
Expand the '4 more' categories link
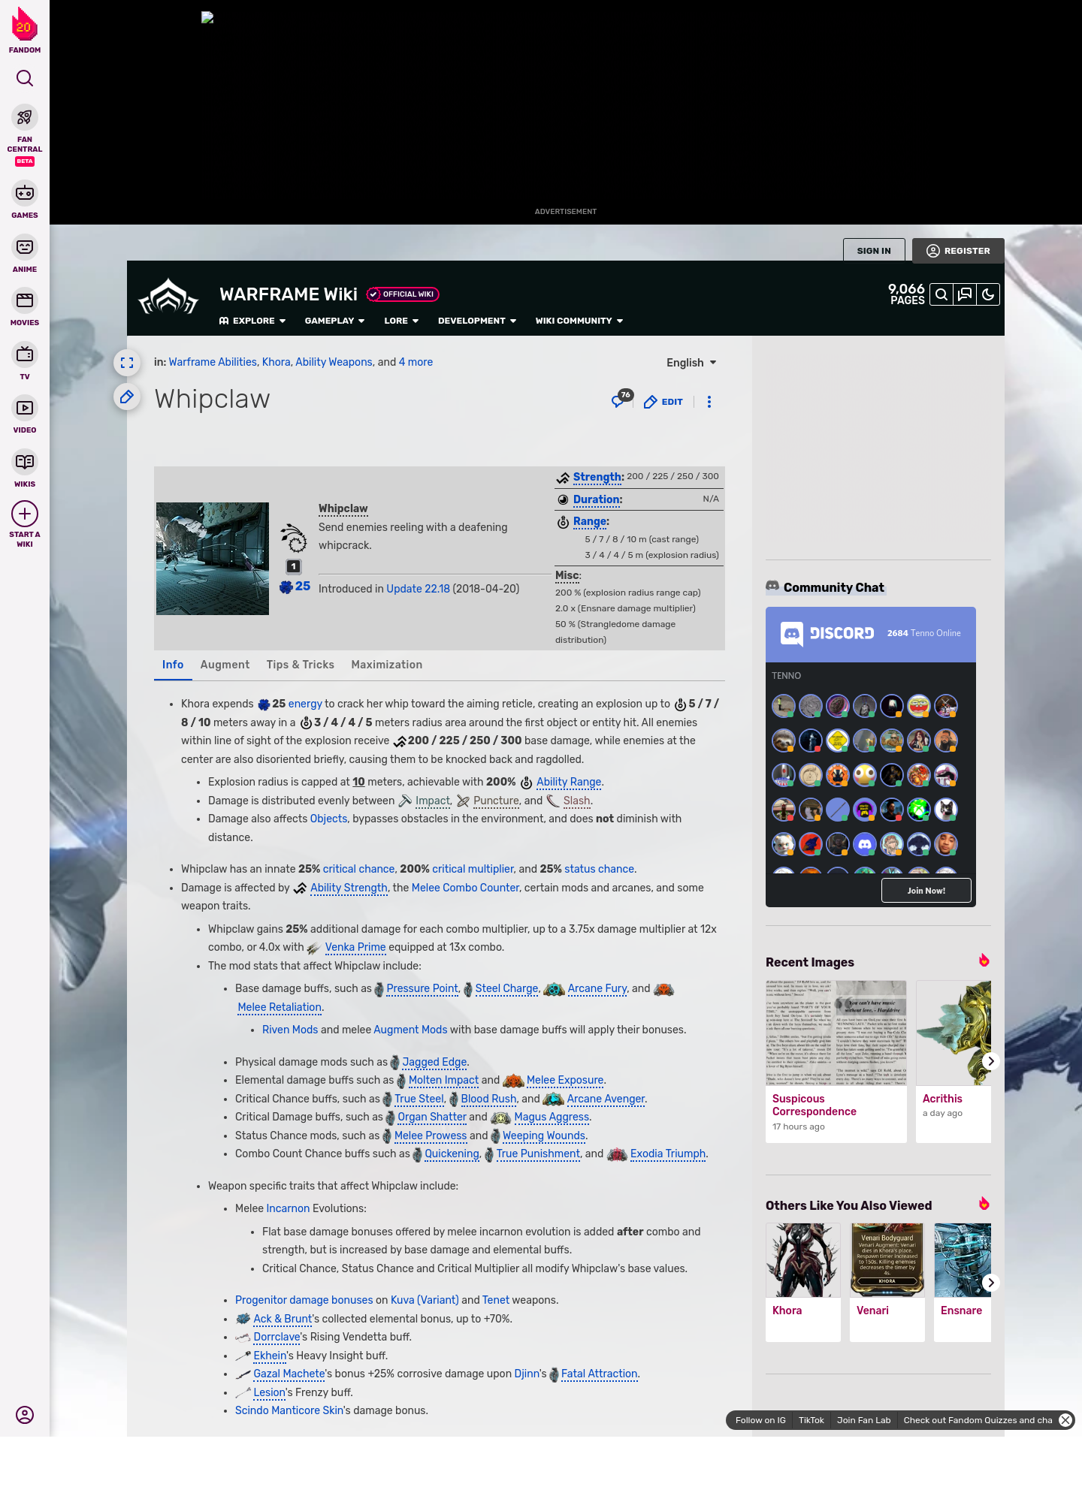point(416,362)
